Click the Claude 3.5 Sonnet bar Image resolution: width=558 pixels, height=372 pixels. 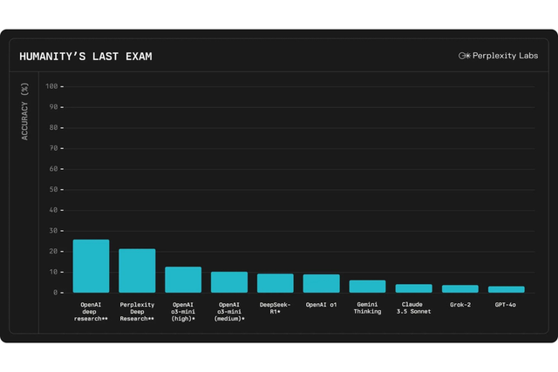(x=414, y=288)
